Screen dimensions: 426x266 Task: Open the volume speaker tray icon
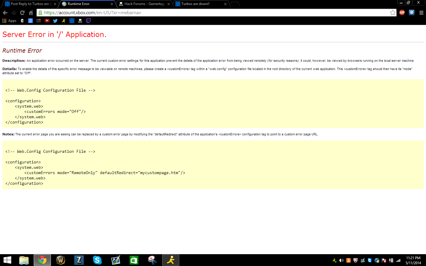(341, 260)
